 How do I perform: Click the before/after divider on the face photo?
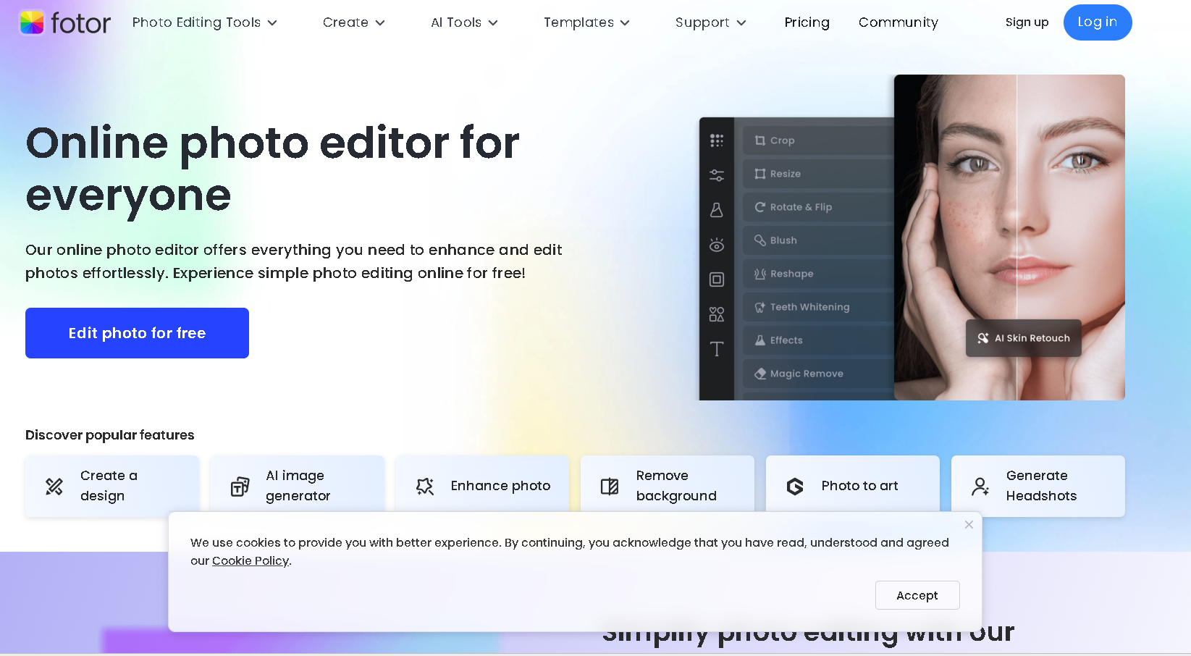pyautogui.click(x=1017, y=237)
